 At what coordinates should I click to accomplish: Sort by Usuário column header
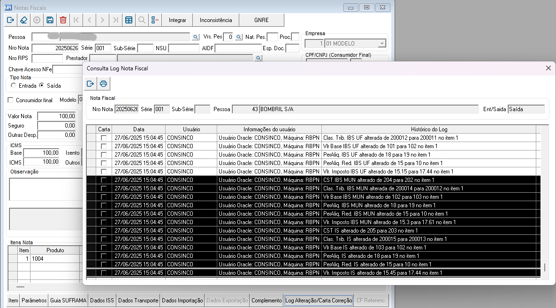tap(191, 129)
